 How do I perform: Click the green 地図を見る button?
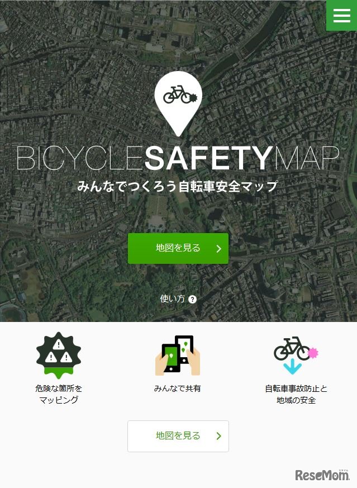tap(178, 248)
